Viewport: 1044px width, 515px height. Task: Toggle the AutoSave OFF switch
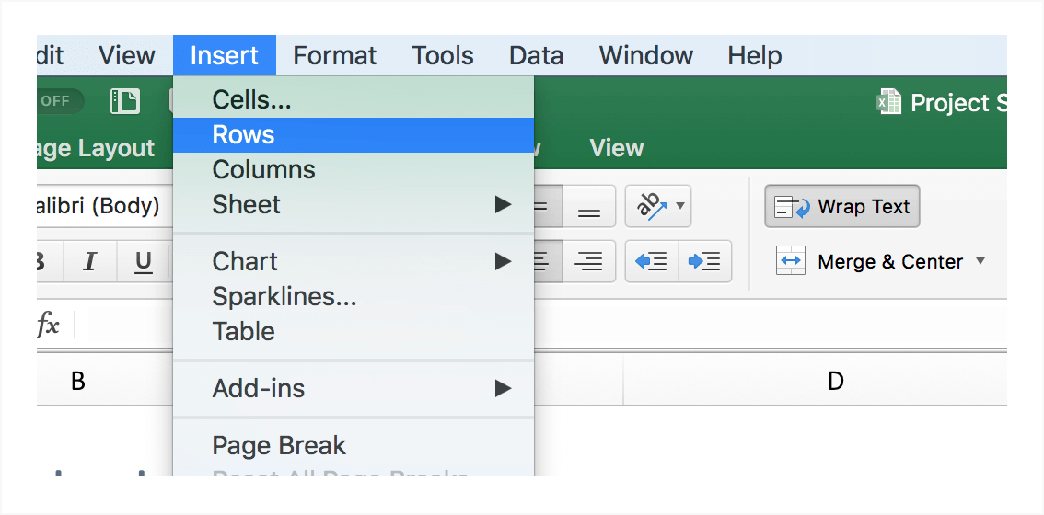pyautogui.click(x=59, y=101)
